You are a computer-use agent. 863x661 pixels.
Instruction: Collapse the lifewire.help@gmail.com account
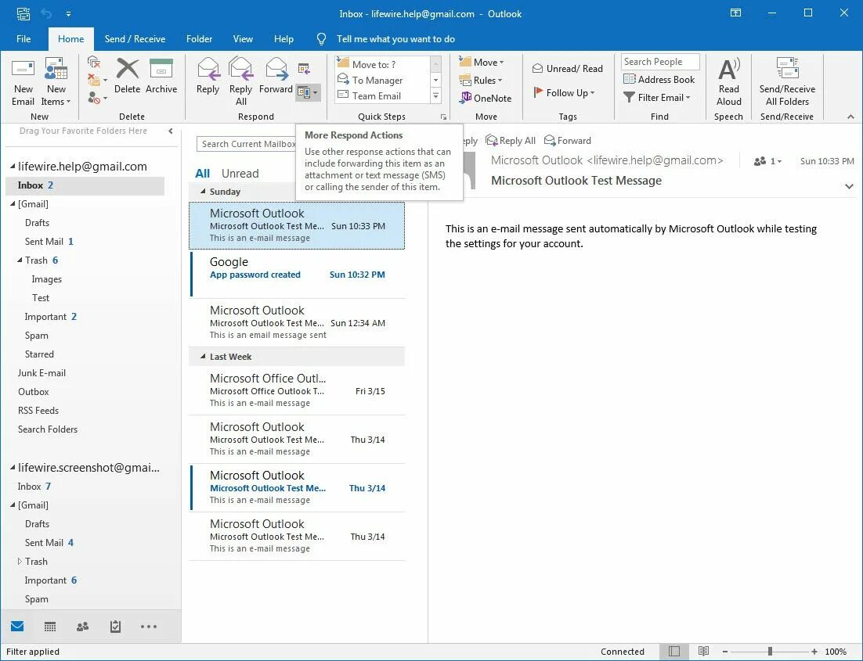(13, 167)
